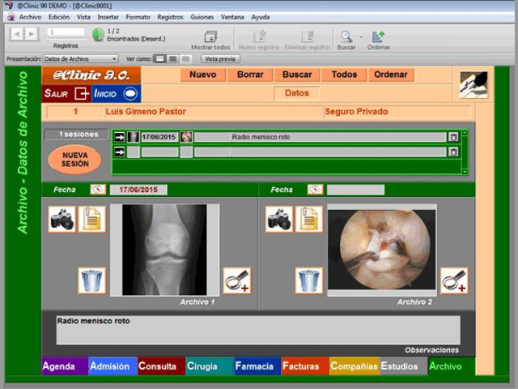
Task: Open the Guiones menu
Action: coord(202,17)
